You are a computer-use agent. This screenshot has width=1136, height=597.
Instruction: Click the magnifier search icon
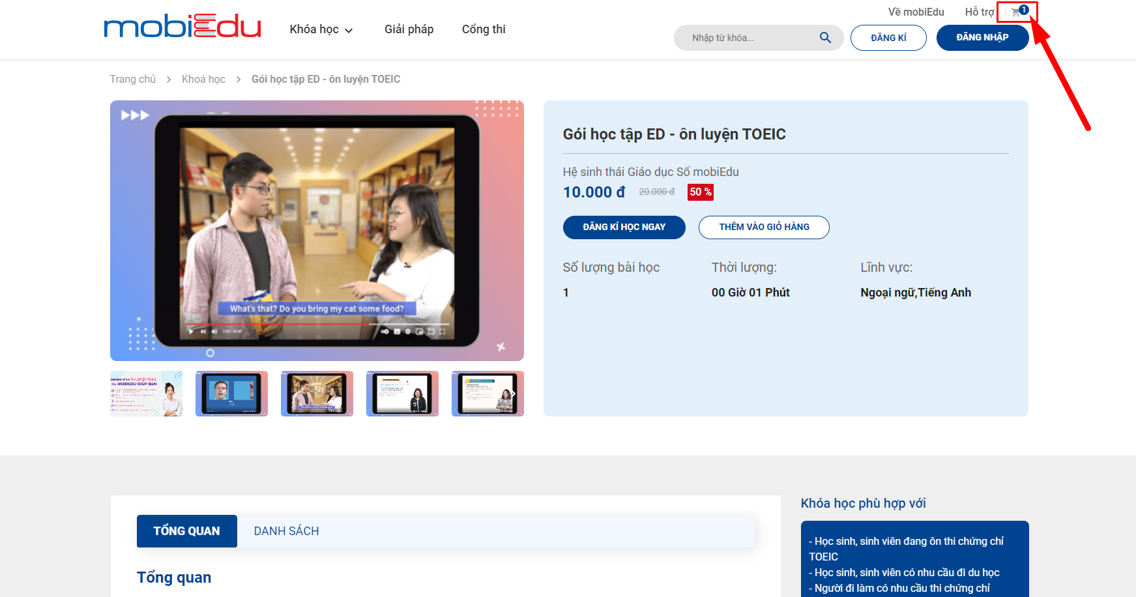(x=825, y=38)
